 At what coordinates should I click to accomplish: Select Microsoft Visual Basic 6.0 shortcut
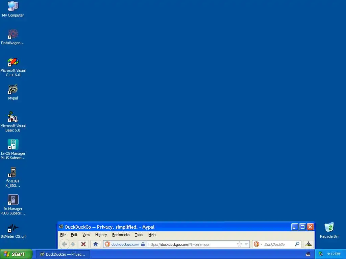13,122
